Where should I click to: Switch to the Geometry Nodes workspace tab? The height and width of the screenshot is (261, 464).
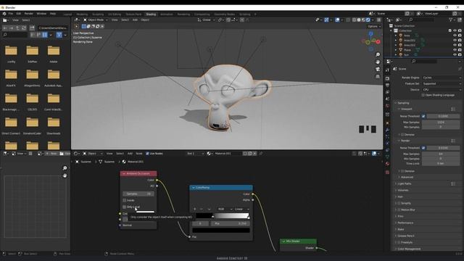(x=224, y=14)
